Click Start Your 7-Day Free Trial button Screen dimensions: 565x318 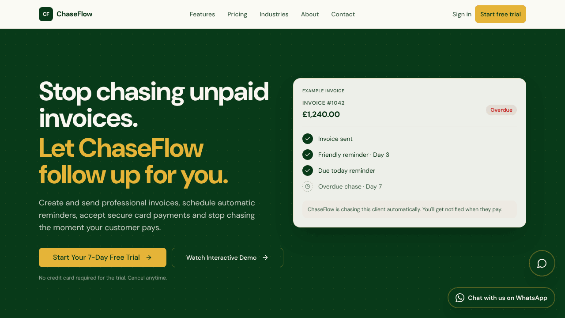[x=102, y=257]
